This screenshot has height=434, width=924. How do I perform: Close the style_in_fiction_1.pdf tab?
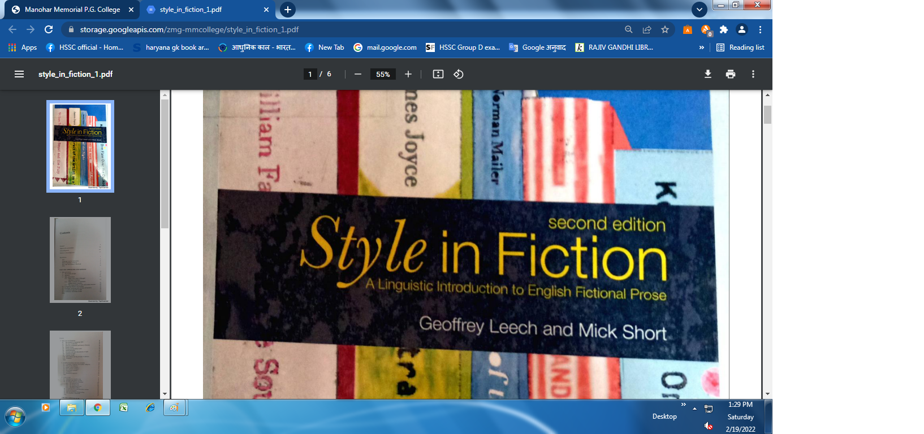pyautogui.click(x=266, y=10)
